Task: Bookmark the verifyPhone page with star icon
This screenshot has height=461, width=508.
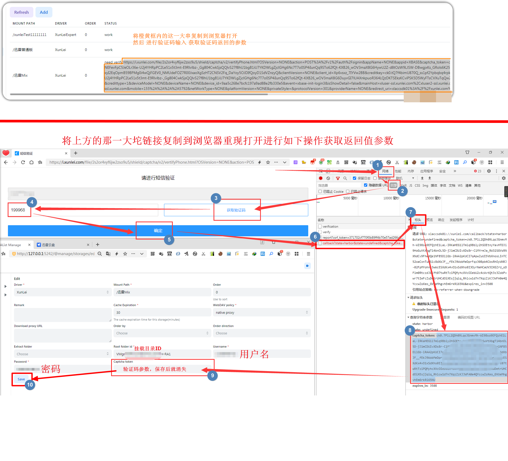Action: (x=268, y=162)
